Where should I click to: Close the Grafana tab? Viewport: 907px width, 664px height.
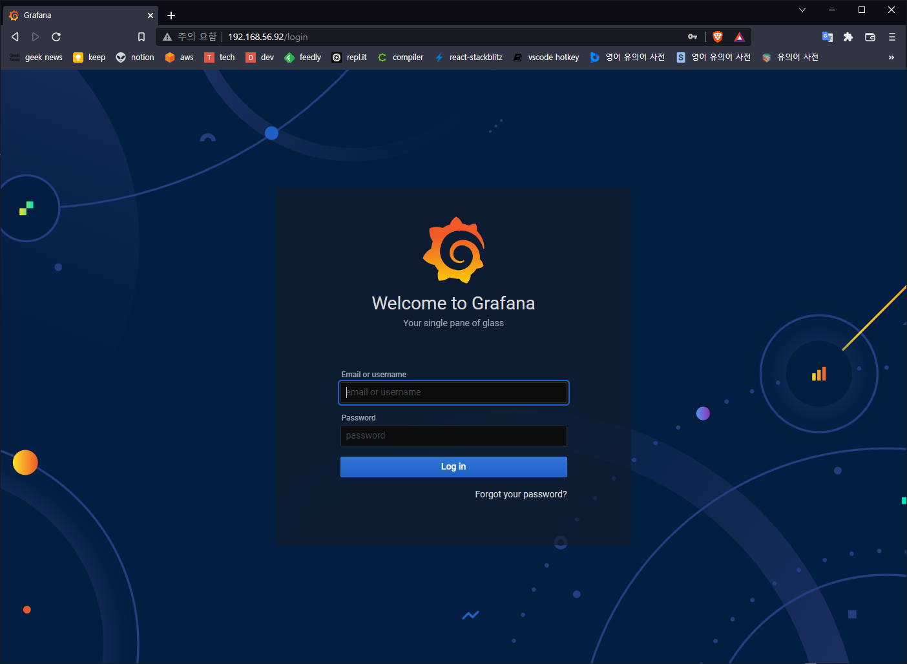coord(151,16)
